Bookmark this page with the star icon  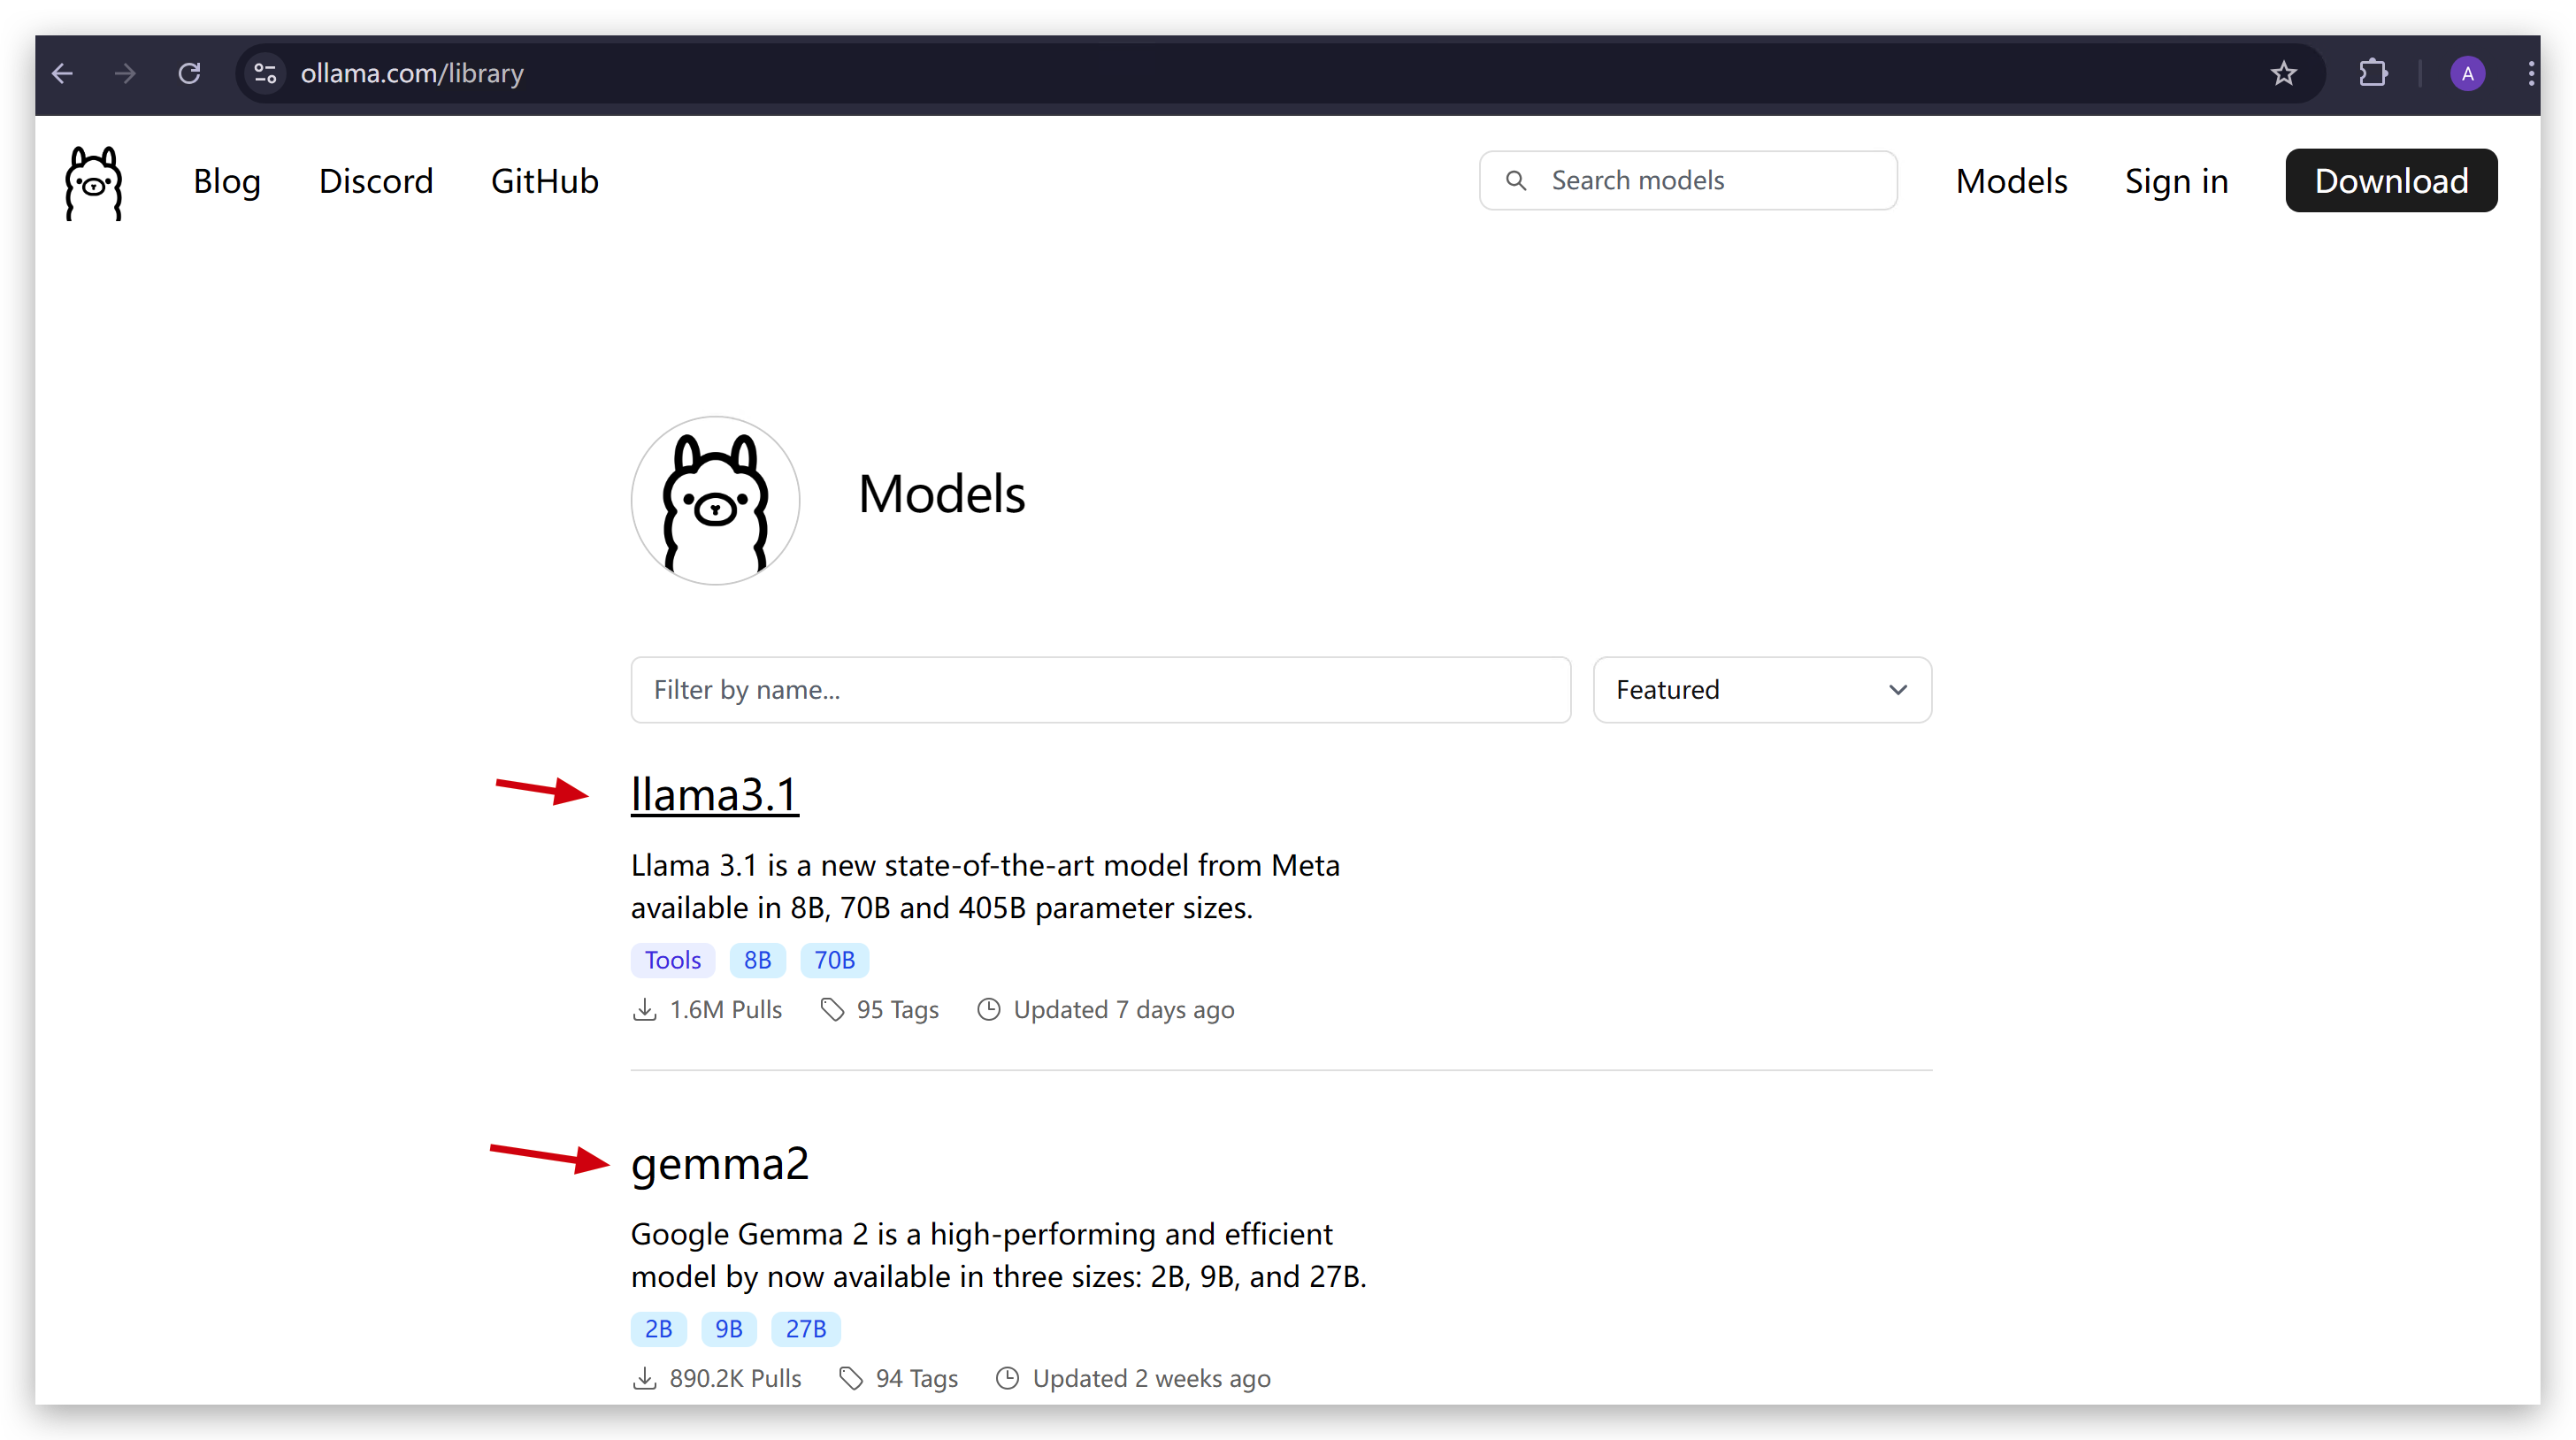tap(2283, 73)
